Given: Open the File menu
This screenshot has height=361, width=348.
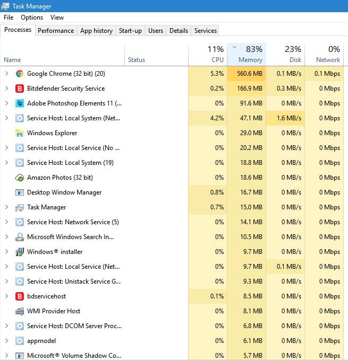Looking at the screenshot, I should [9, 17].
